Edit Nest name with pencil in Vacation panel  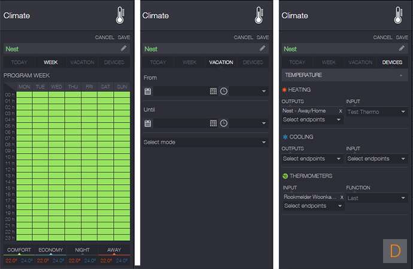[x=262, y=48]
